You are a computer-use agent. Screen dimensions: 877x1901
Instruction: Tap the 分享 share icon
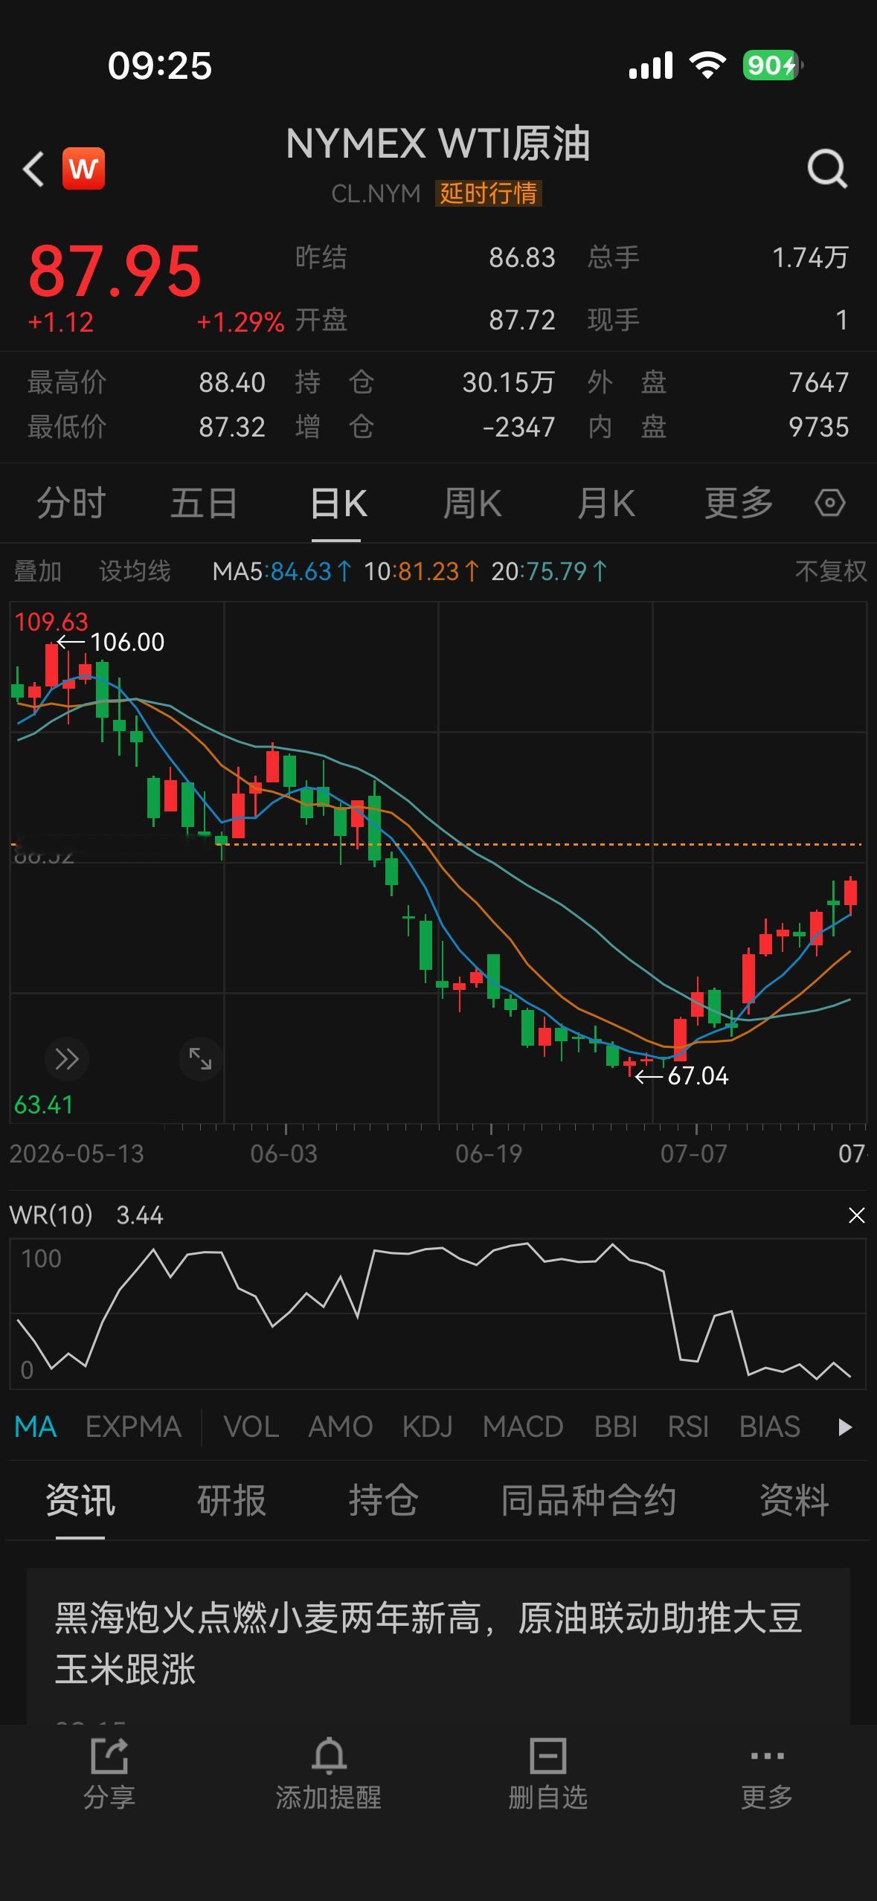[x=109, y=1755]
